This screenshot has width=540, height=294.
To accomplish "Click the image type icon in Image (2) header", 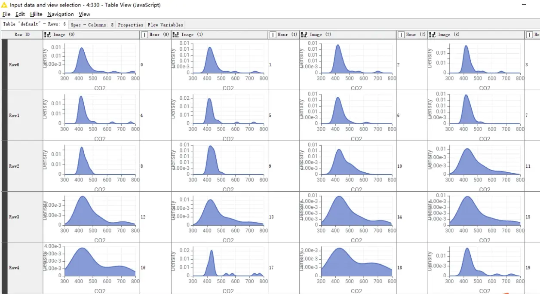I will [304, 34].
